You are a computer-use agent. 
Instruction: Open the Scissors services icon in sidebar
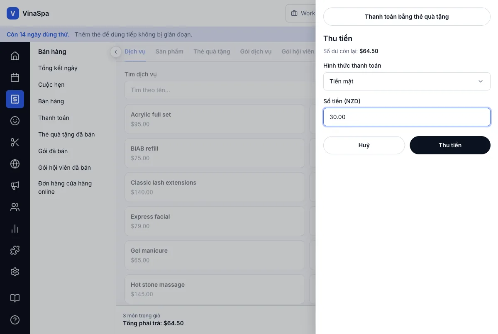(15, 142)
